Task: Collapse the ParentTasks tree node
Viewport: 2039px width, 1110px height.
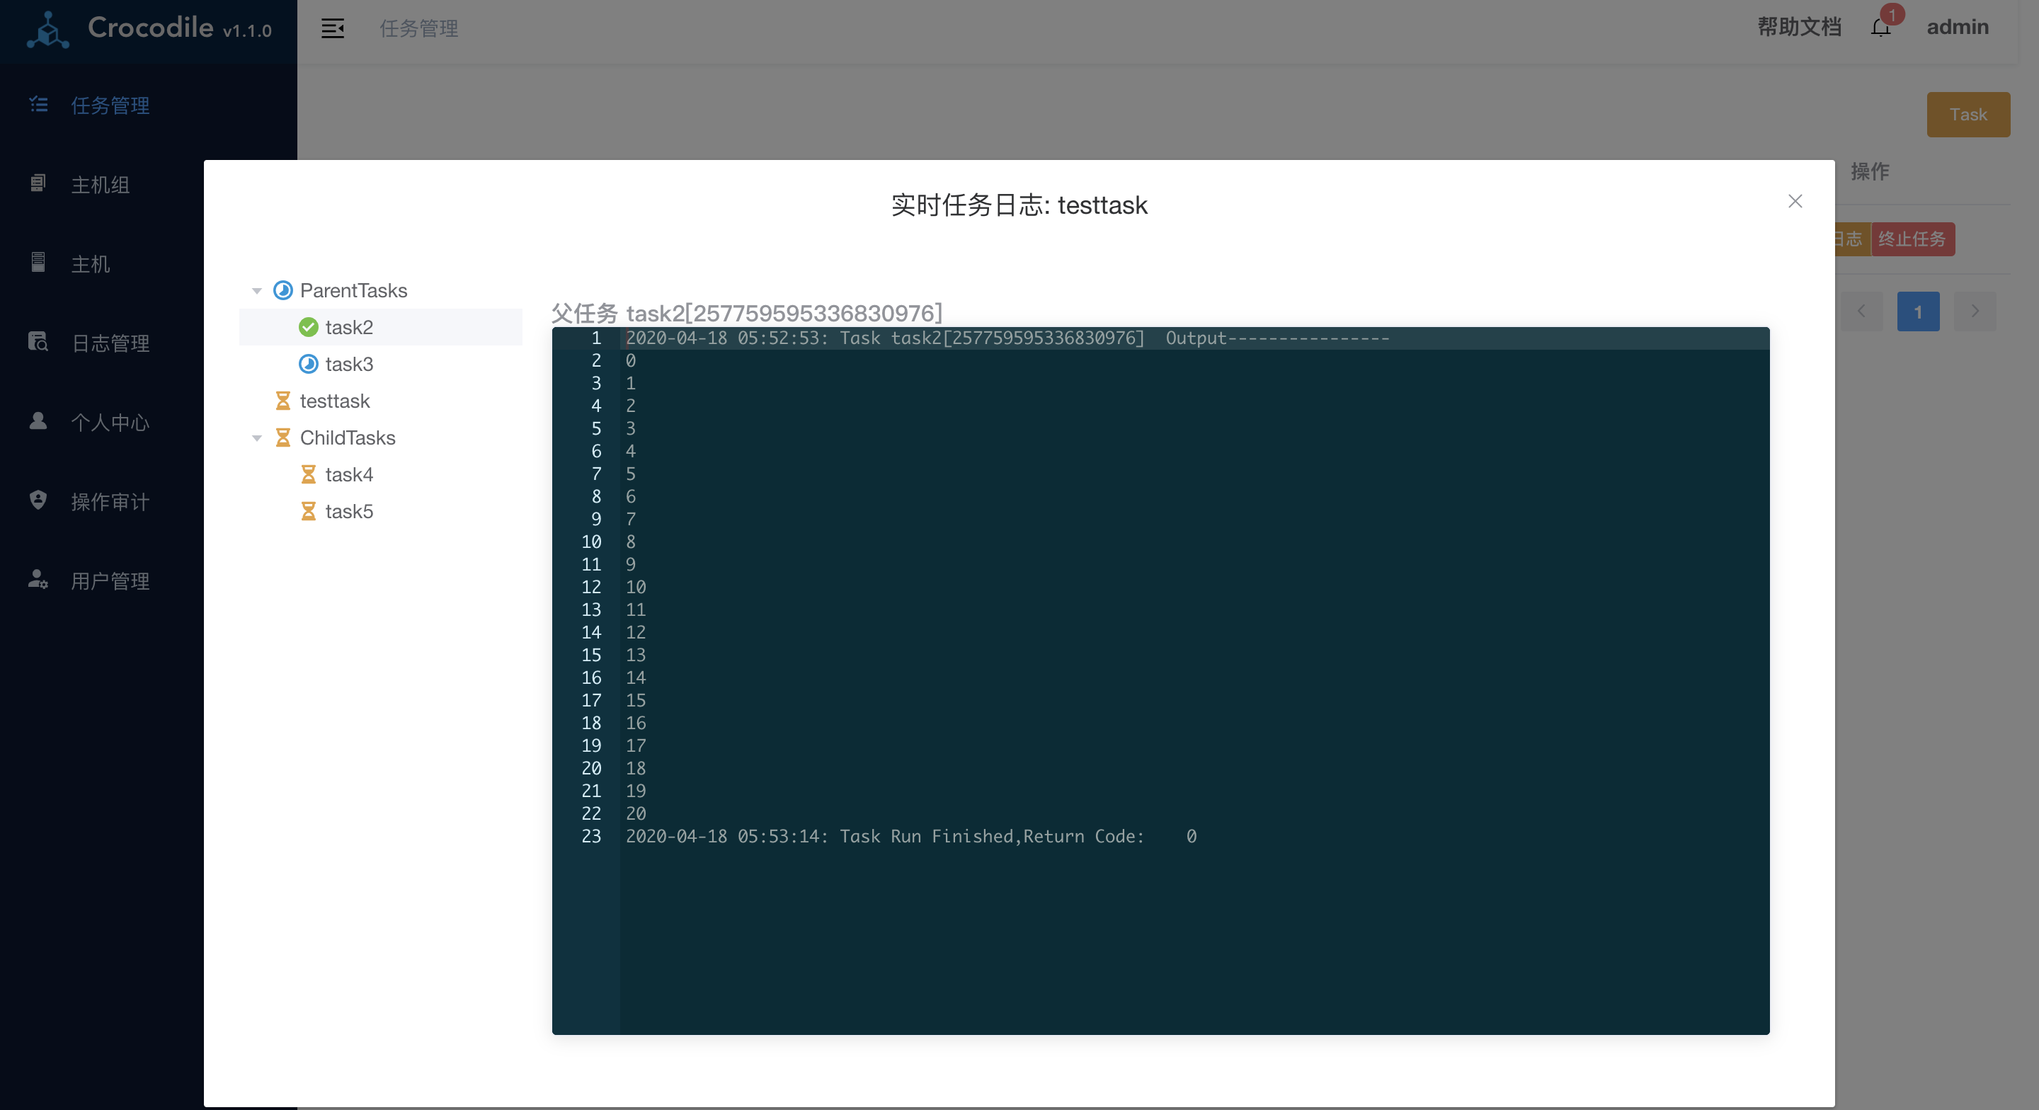Action: (256, 292)
